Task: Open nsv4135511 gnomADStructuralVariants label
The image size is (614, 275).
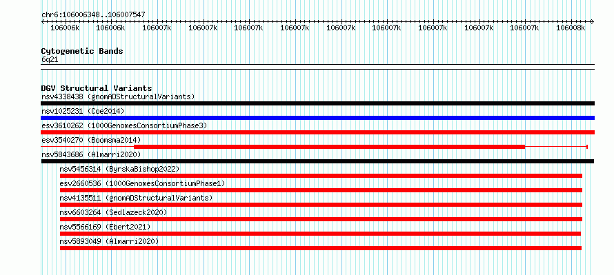Action: [136, 198]
